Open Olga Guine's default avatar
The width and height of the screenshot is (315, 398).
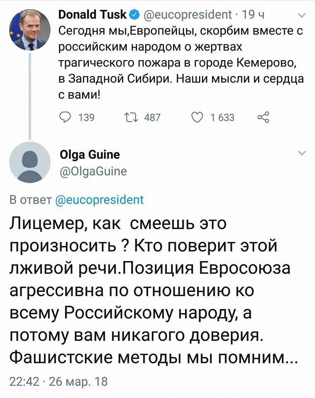(x=29, y=162)
